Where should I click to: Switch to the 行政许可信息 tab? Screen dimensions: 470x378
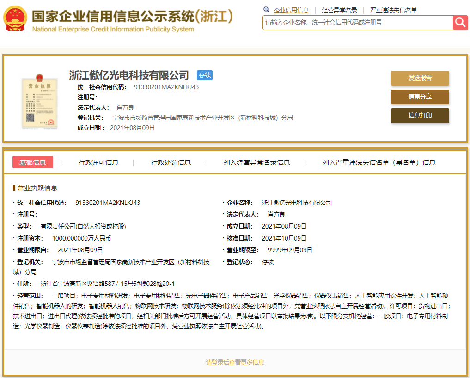tap(98, 162)
